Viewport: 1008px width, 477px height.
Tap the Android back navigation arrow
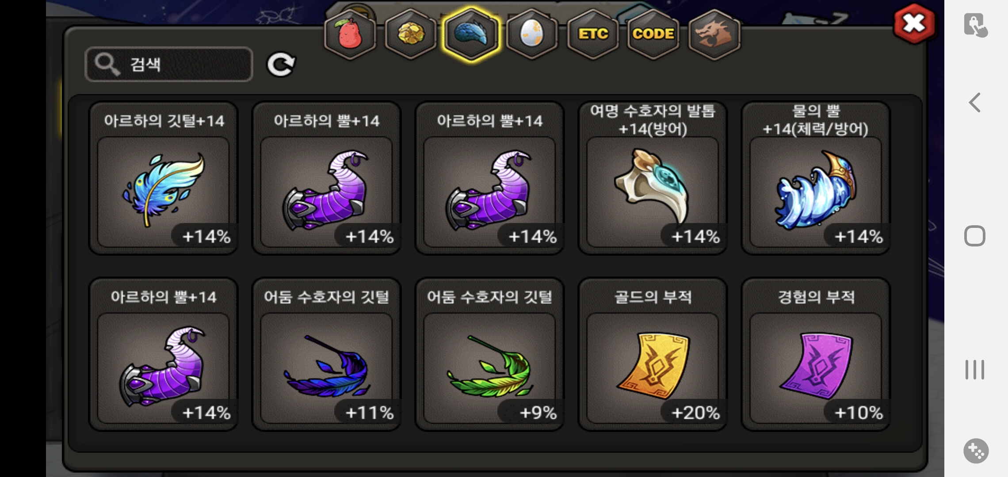(x=975, y=102)
